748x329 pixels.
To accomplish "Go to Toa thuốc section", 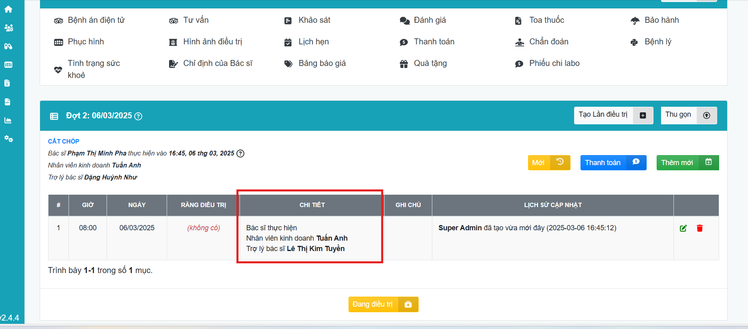I will [546, 20].
